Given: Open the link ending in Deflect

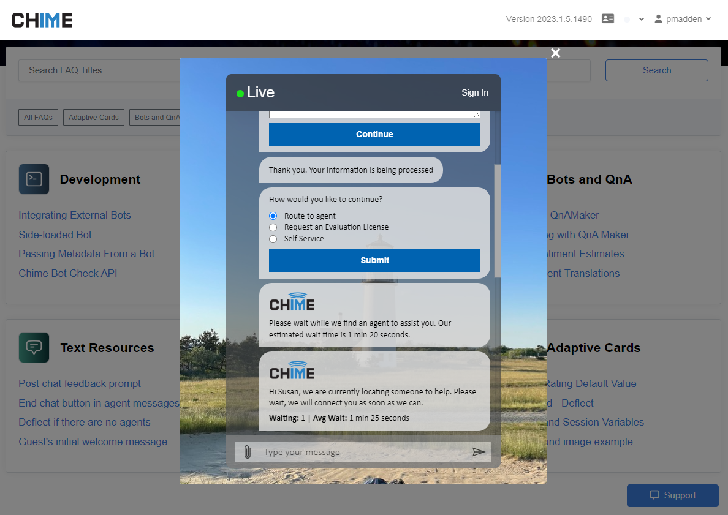Looking at the screenshot, I should tap(571, 403).
